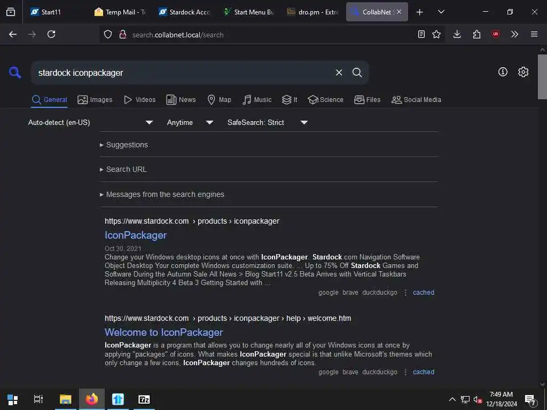Switch to Map search category
547x410 pixels.
(x=219, y=100)
